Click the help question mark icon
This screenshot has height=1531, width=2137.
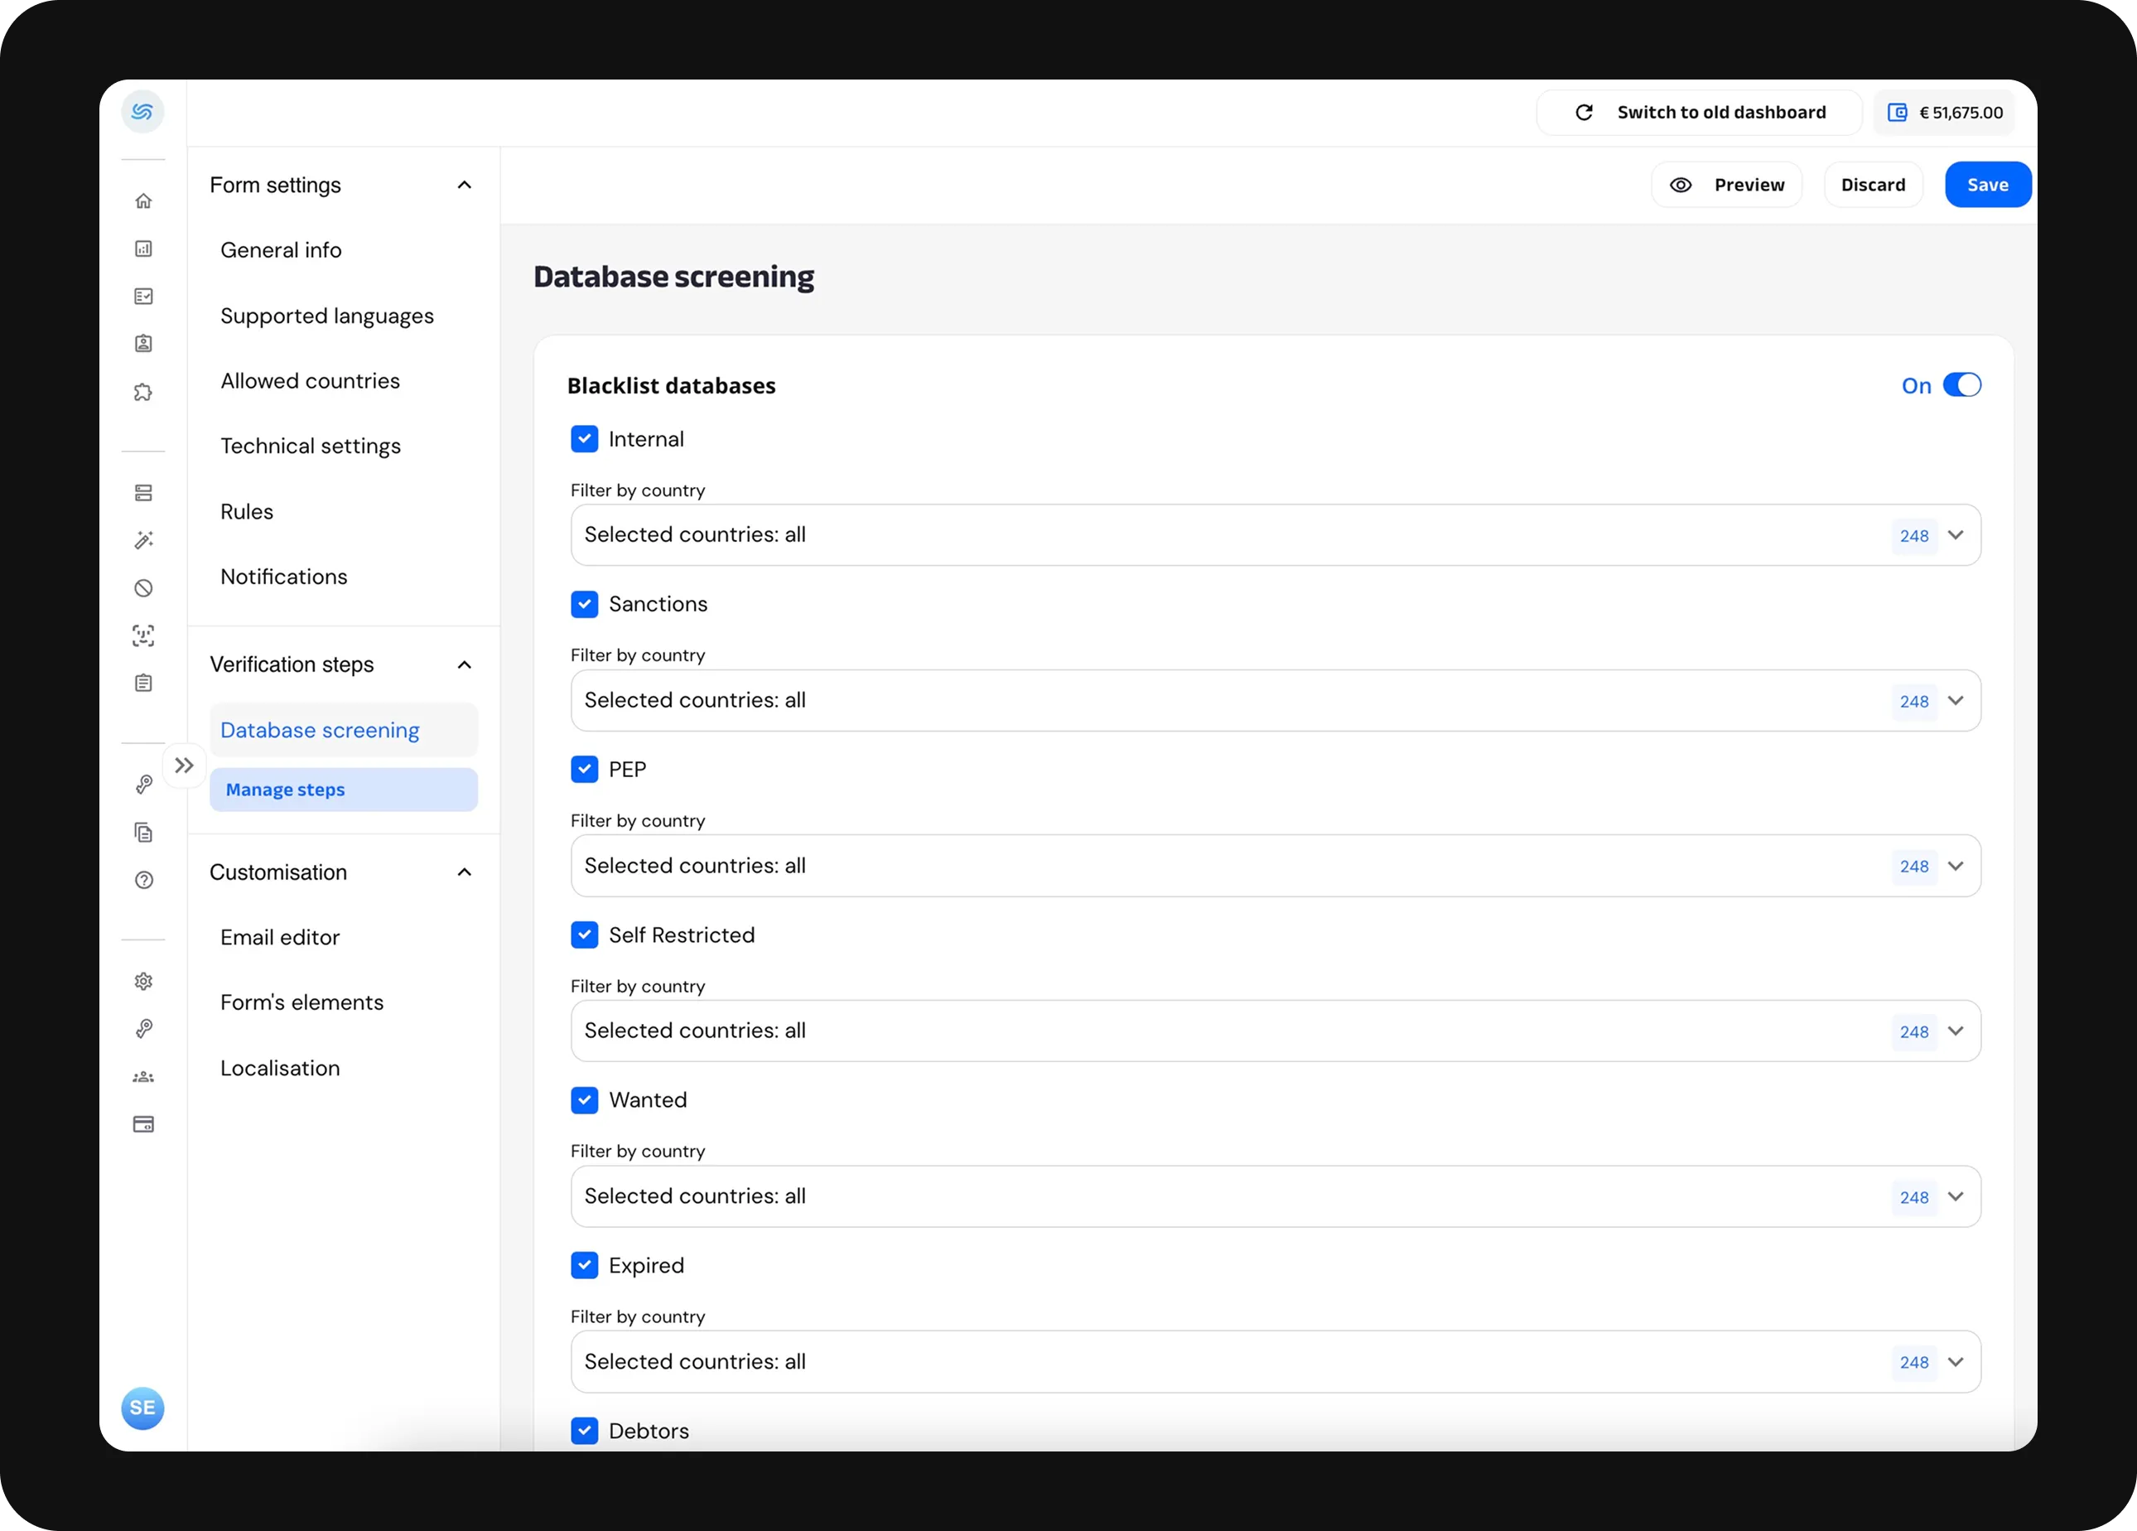(x=143, y=880)
